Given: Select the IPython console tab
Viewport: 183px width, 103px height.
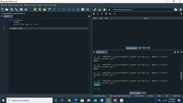Looking at the screenshot, I should pos(135,93).
